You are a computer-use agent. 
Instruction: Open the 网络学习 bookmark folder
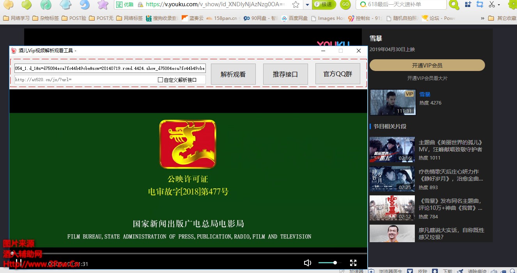point(16,18)
